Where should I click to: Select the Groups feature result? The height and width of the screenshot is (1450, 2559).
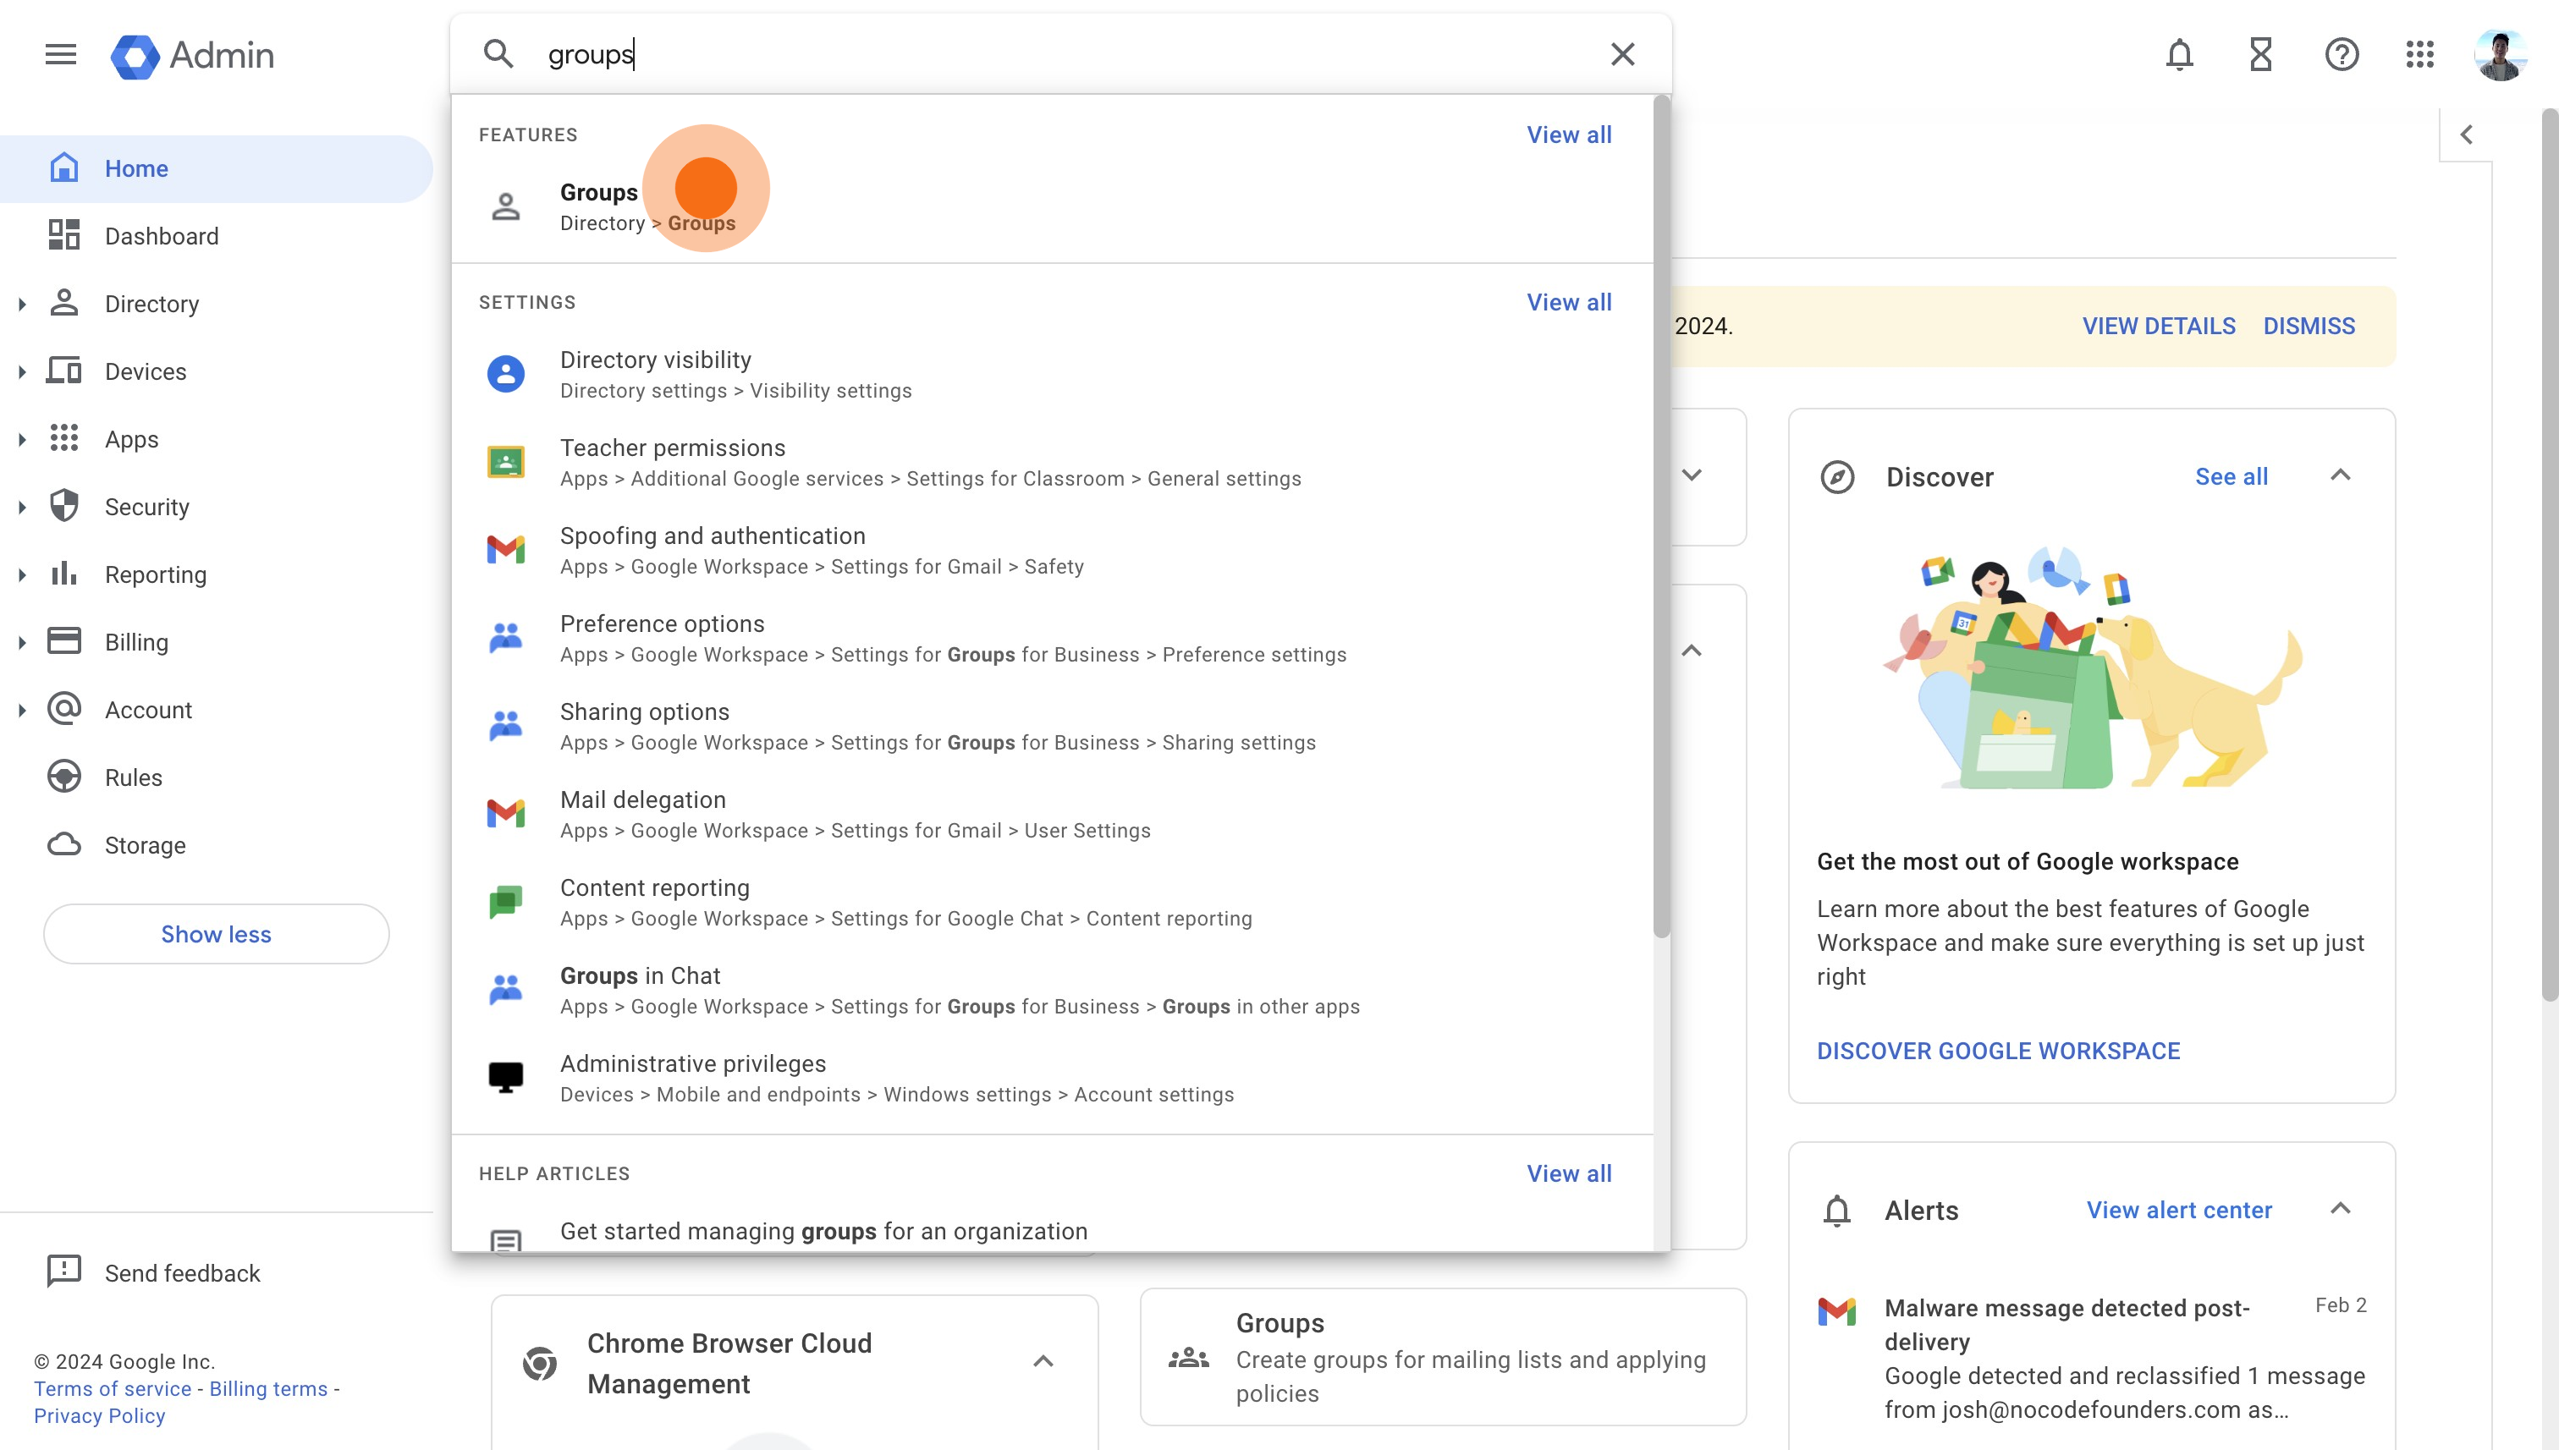(1052, 206)
